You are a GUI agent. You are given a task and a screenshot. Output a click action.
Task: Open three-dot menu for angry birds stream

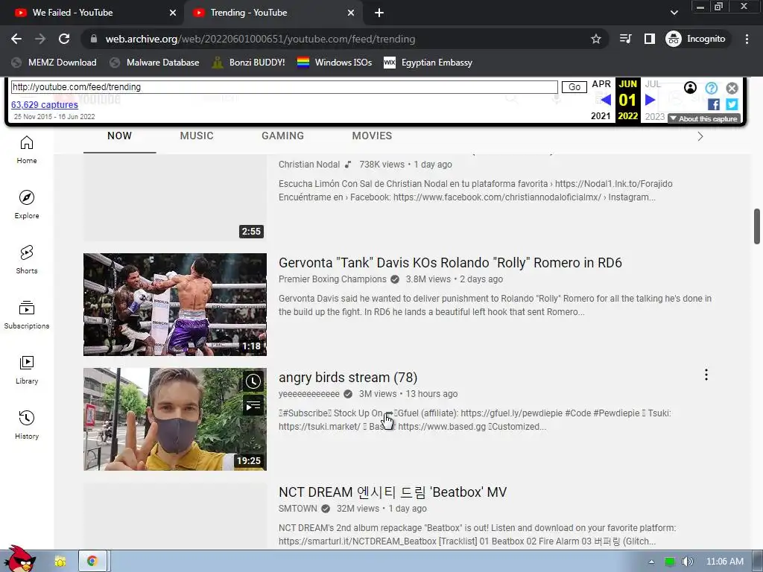pyautogui.click(x=706, y=375)
